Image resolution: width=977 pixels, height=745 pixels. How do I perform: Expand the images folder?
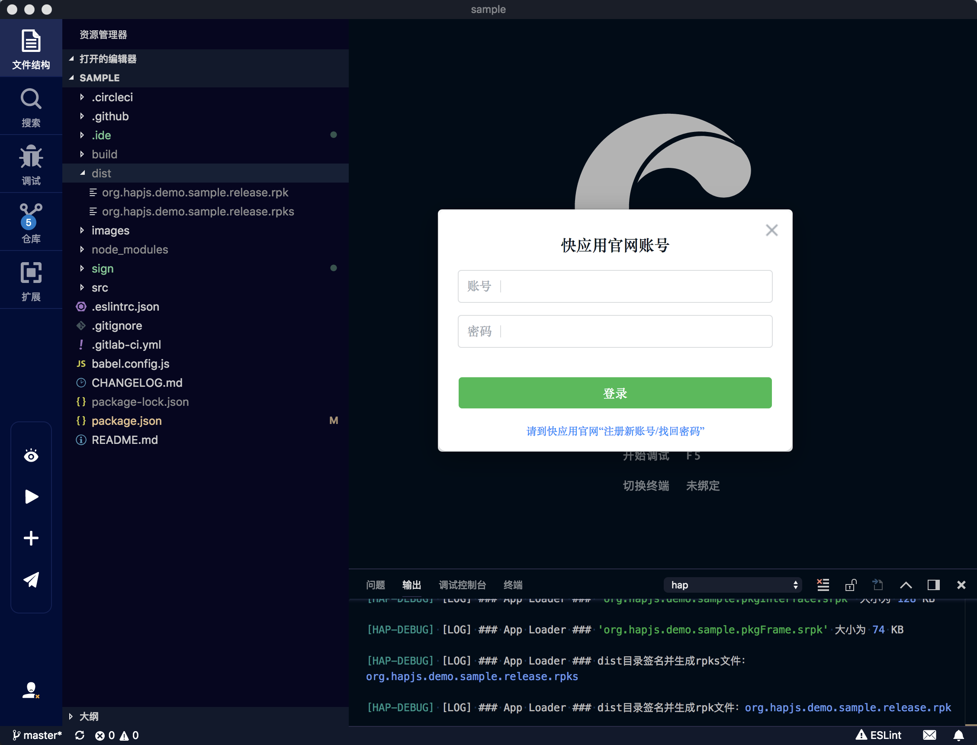(206, 231)
